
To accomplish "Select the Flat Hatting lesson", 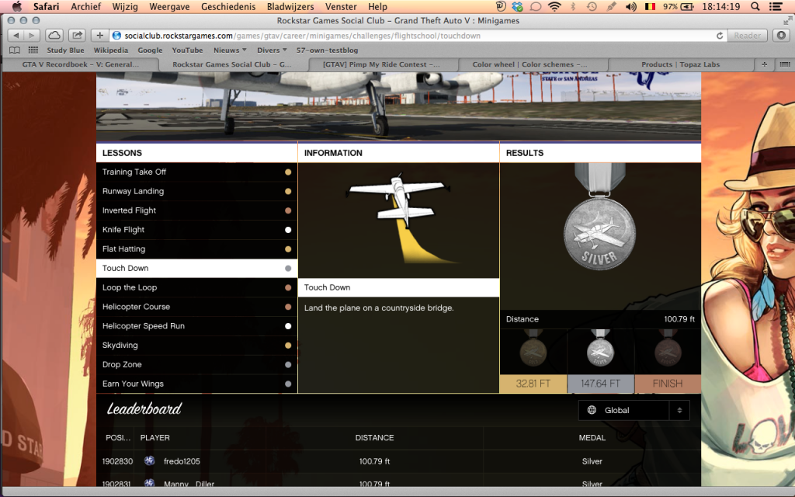I will point(196,249).
